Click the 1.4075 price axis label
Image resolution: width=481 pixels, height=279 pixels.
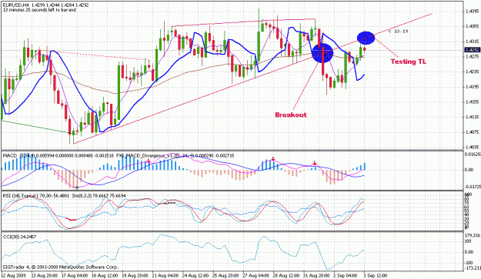click(472, 132)
